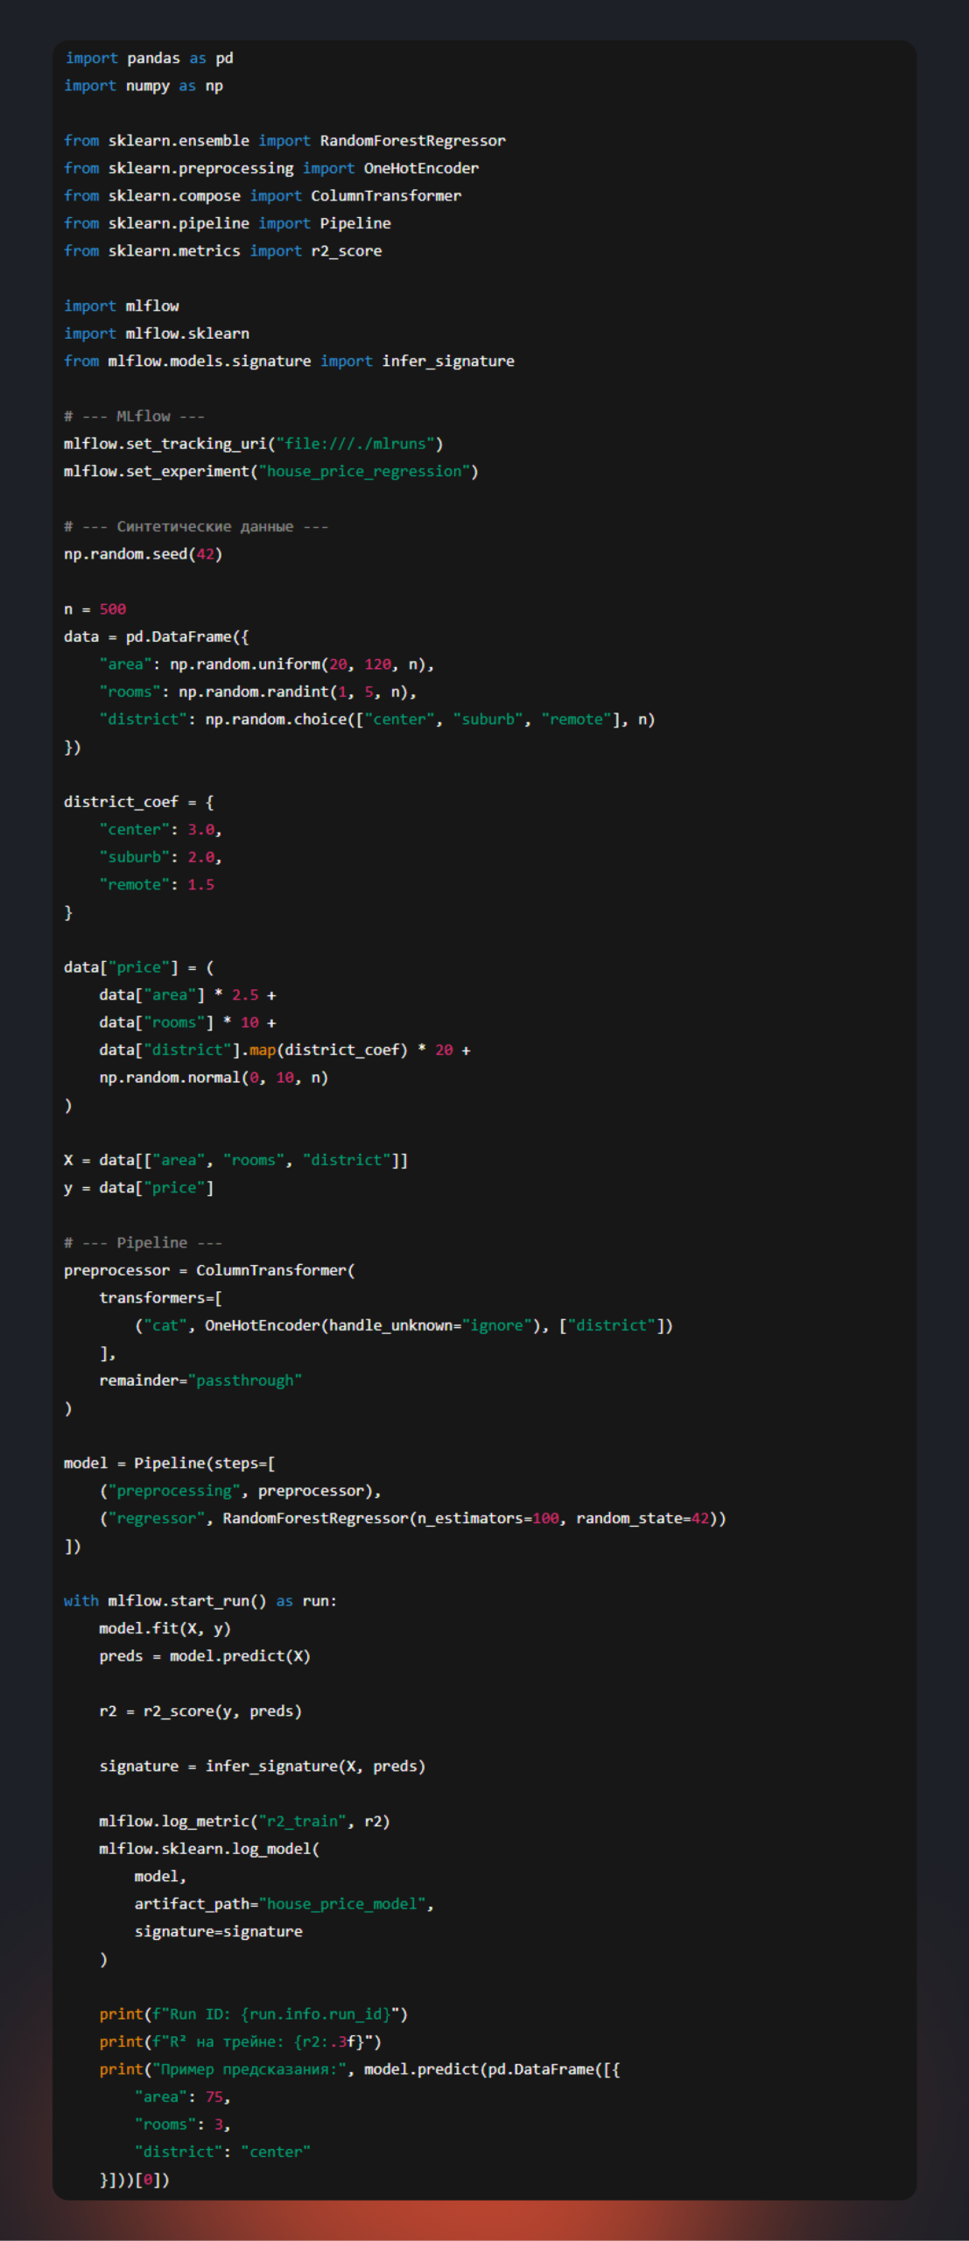This screenshot has height=2241, width=969.
Task: Click the print statement with Run ID
Action: coord(253,2014)
